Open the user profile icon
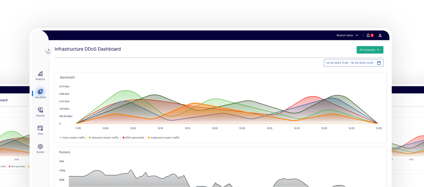 pos(380,36)
